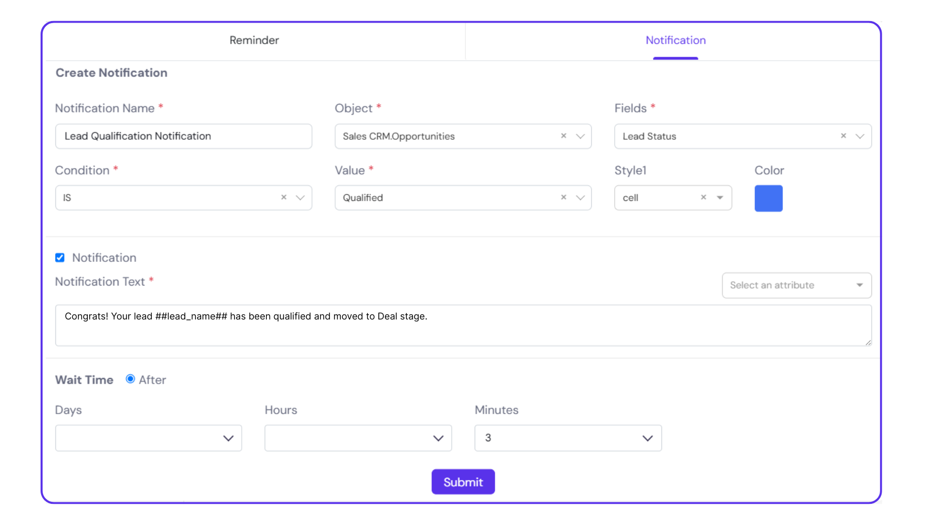Expand the Object dropdown chevron
Screen dimensions: 934x509
[x=580, y=136]
